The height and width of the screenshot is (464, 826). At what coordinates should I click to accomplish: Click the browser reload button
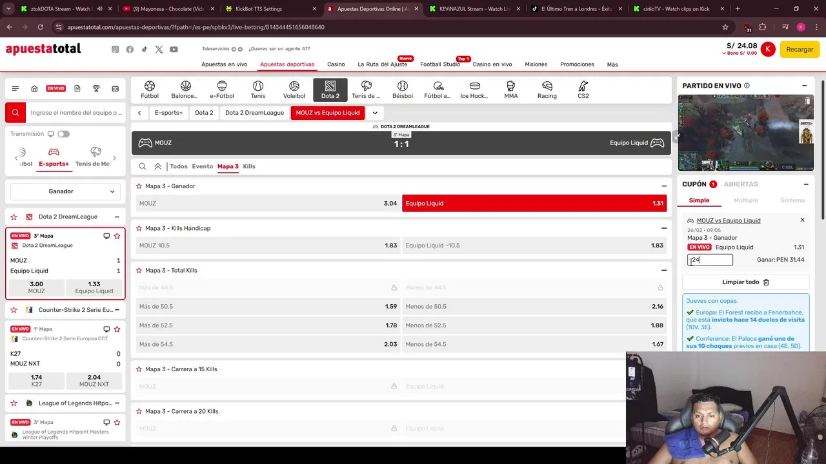click(40, 27)
